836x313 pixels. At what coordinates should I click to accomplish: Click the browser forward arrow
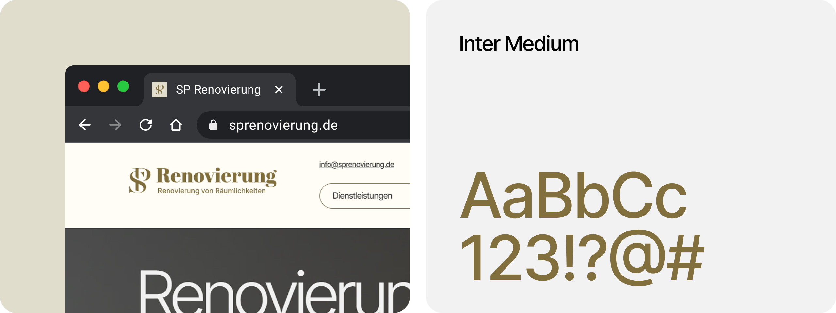pos(115,125)
